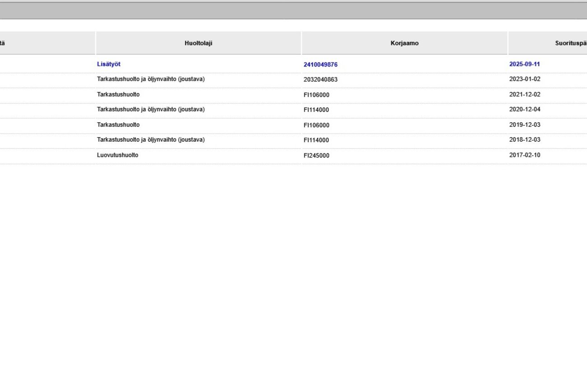The width and height of the screenshot is (587, 372).
Task: Select FI106000 in the 2021-12-02 row
Action: 317,95
